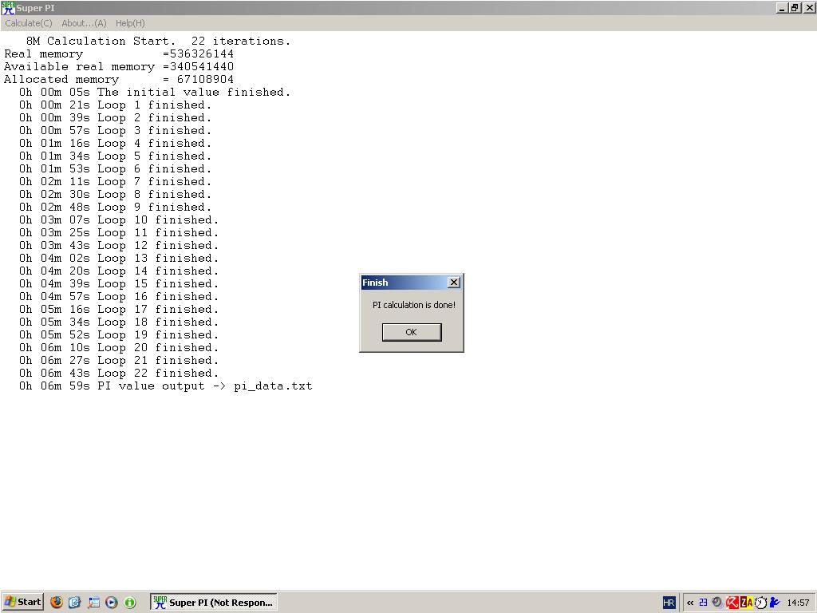Click the 'Loop 22 finished.' line

(119, 374)
